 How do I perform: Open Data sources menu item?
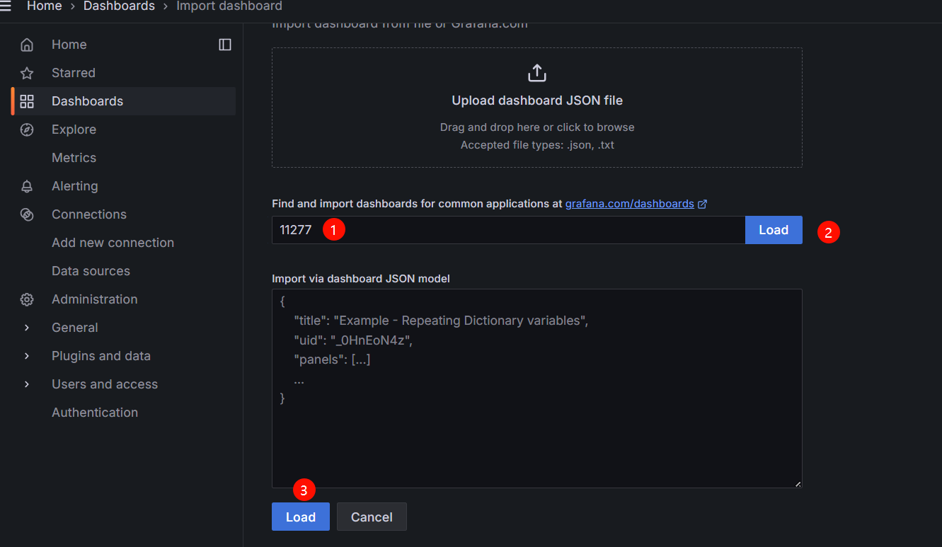click(91, 271)
